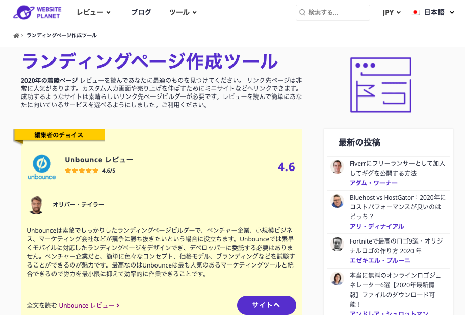Click the magnifier icon in search box
The image size is (465, 315).
tap(302, 13)
